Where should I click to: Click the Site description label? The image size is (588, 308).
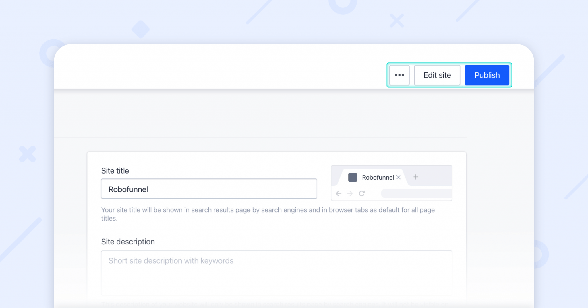tap(127, 242)
